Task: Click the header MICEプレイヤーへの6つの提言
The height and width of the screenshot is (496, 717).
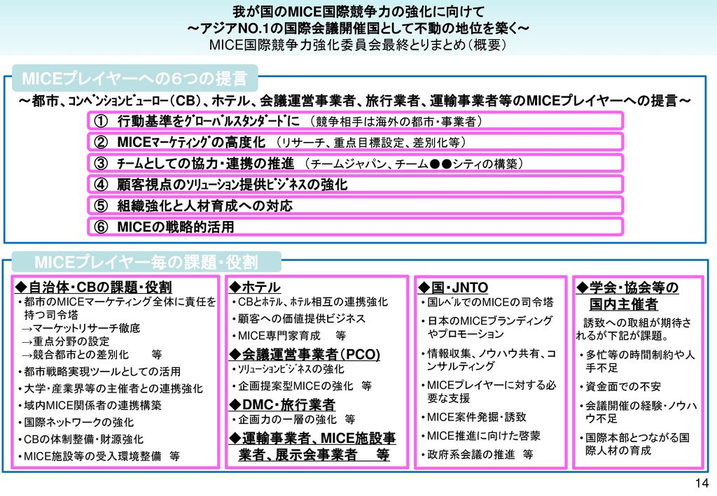Action: pyautogui.click(x=135, y=78)
